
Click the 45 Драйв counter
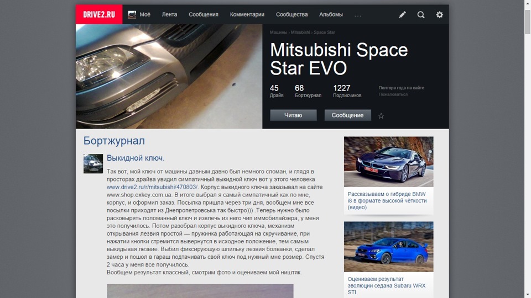click(x=277, y=91)
